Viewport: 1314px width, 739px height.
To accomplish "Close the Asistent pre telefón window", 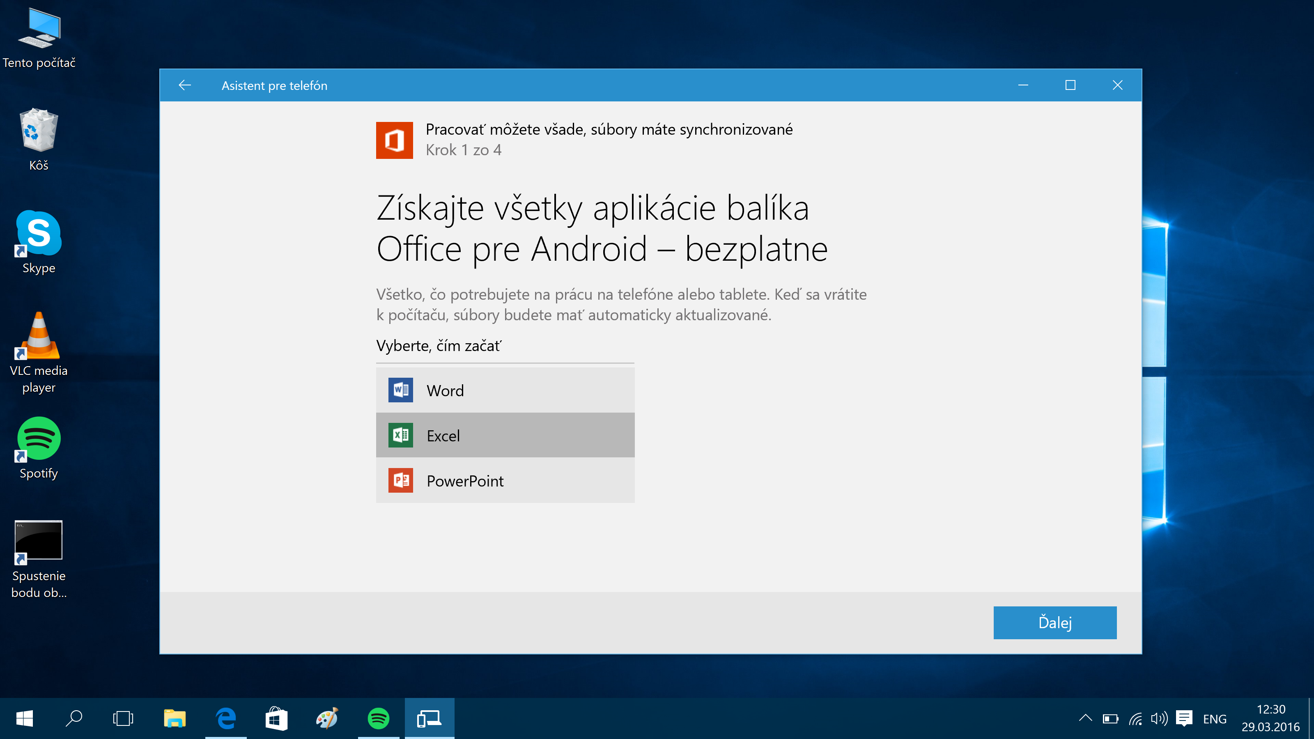I will pos(1118,85).
